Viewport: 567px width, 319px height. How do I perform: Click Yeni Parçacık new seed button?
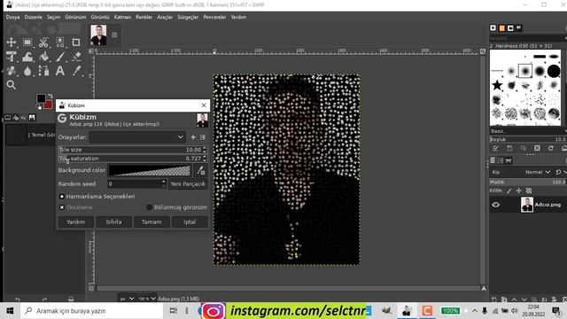coord(188,184)
